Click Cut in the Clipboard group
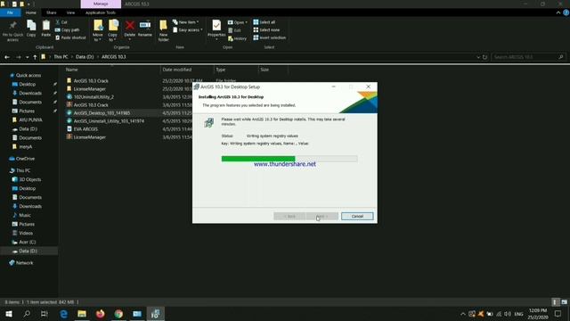The width and height of the screenshot is (570, 321). coord(61,22)
